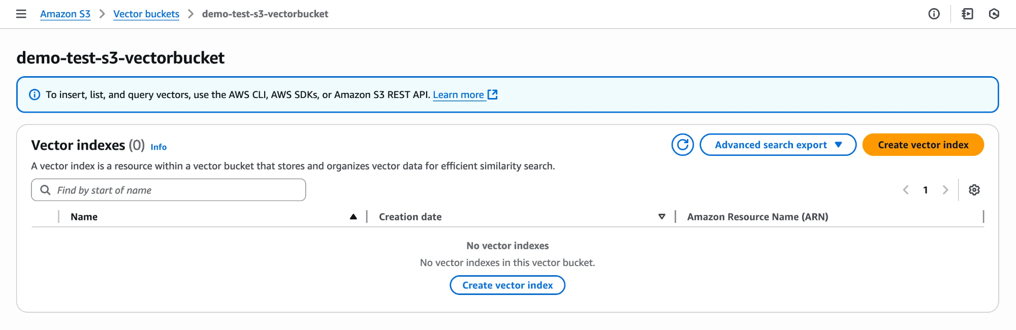Click the magnifier icon in the search box

click(45, 190)
